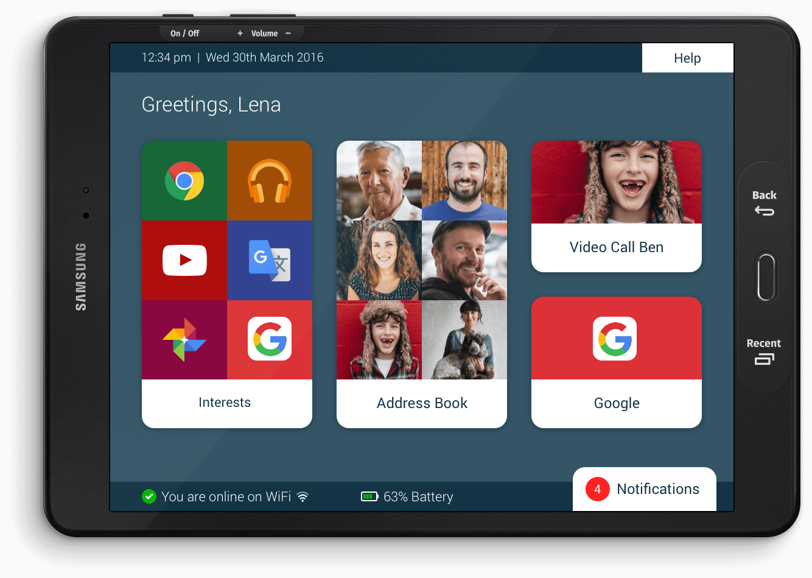Click the Greetings, Lena heading
The height and width of the screenshot is (578, 812).
(x=211, y=105)
